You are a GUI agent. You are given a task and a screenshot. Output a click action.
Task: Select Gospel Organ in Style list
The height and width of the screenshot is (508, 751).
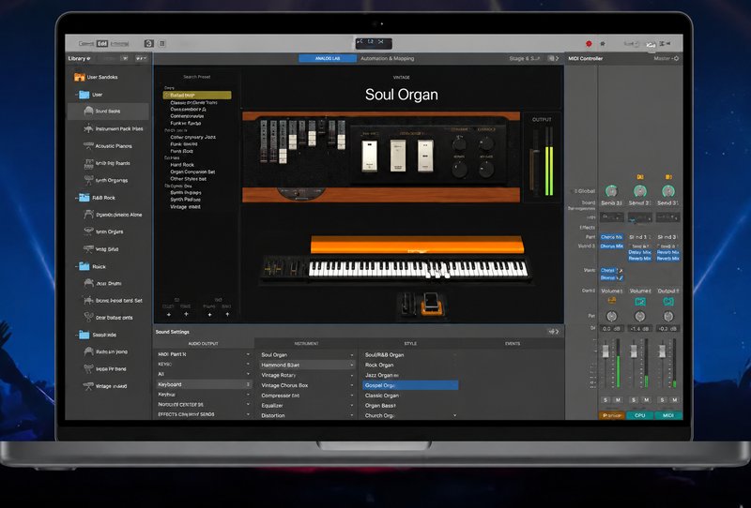pos(410,385)
